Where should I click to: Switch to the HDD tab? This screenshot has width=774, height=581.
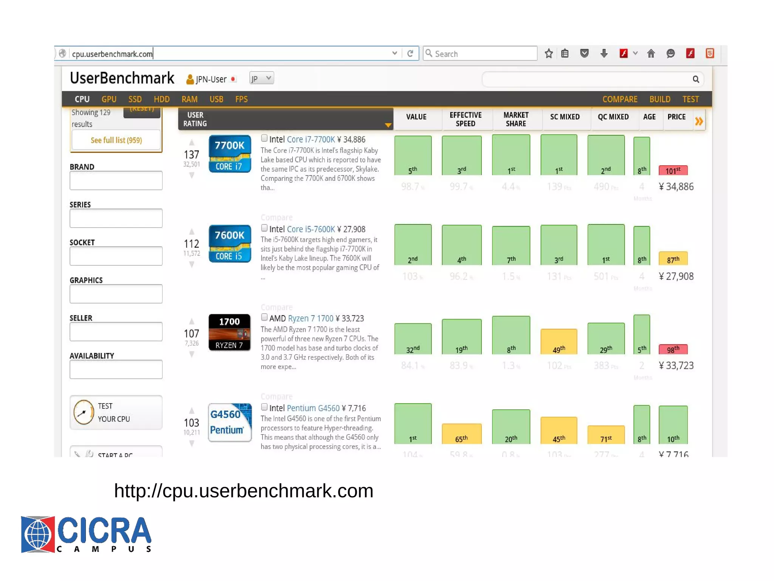161,99
